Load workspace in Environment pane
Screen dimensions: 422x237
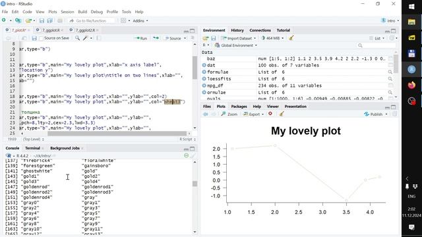(x=206, y=38)
